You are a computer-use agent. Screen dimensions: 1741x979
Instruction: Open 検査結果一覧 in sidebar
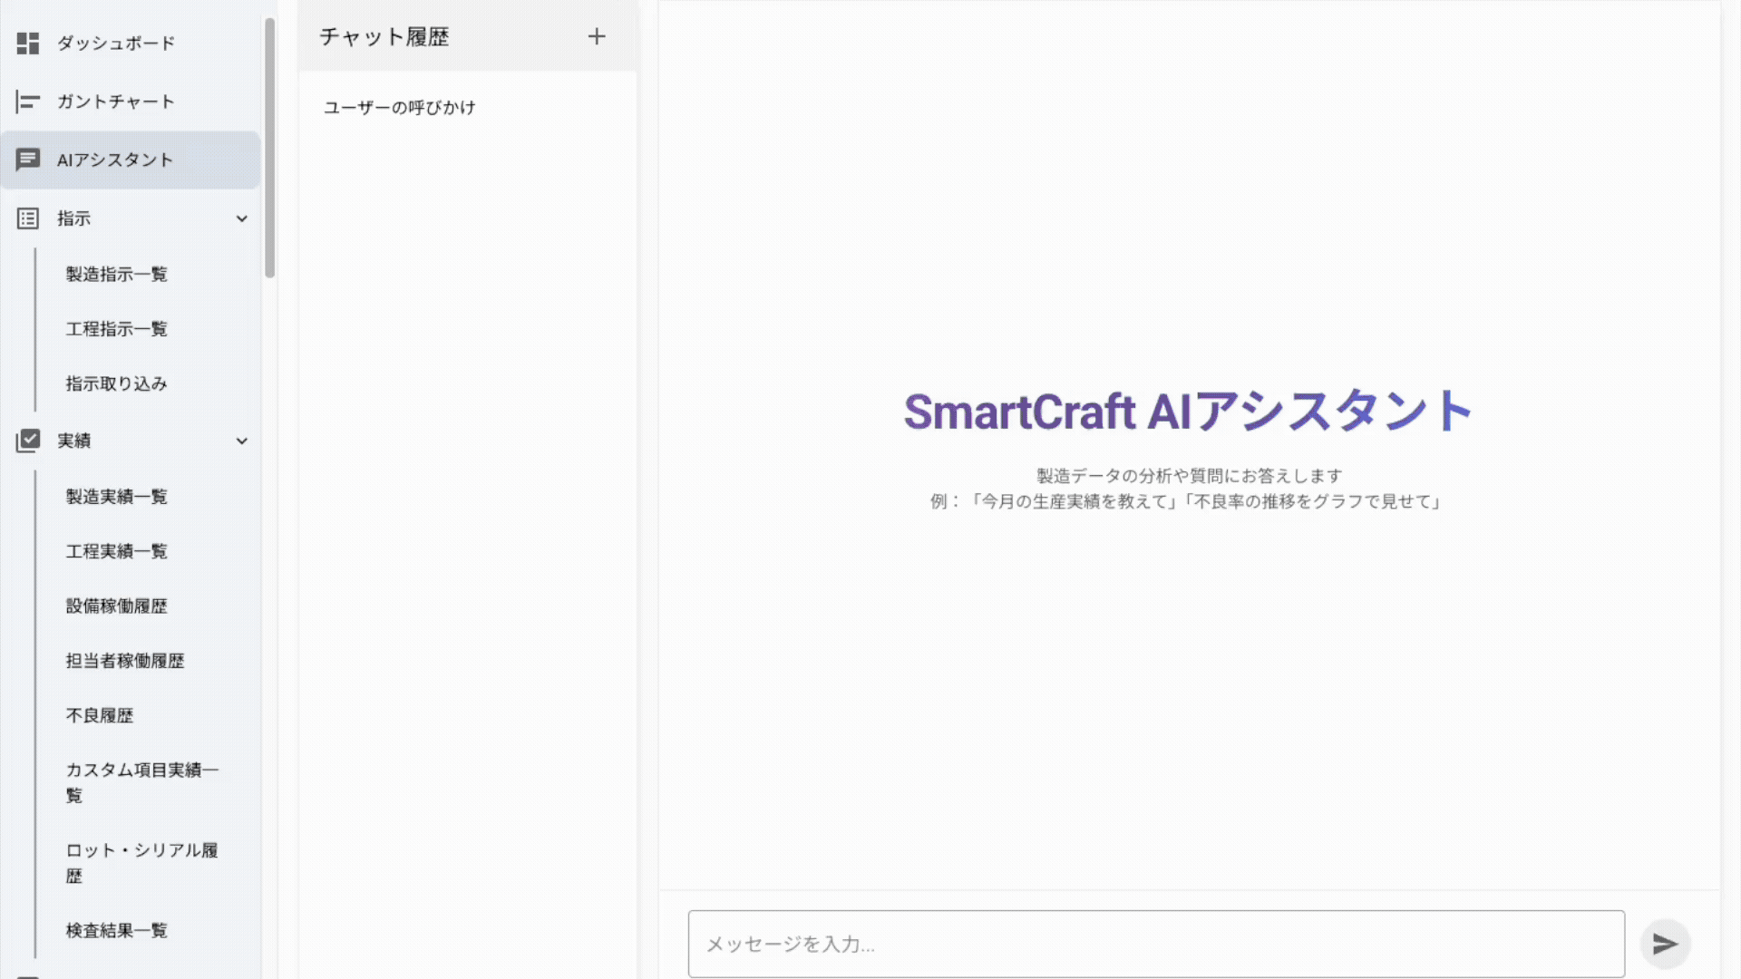click(116, 930)
